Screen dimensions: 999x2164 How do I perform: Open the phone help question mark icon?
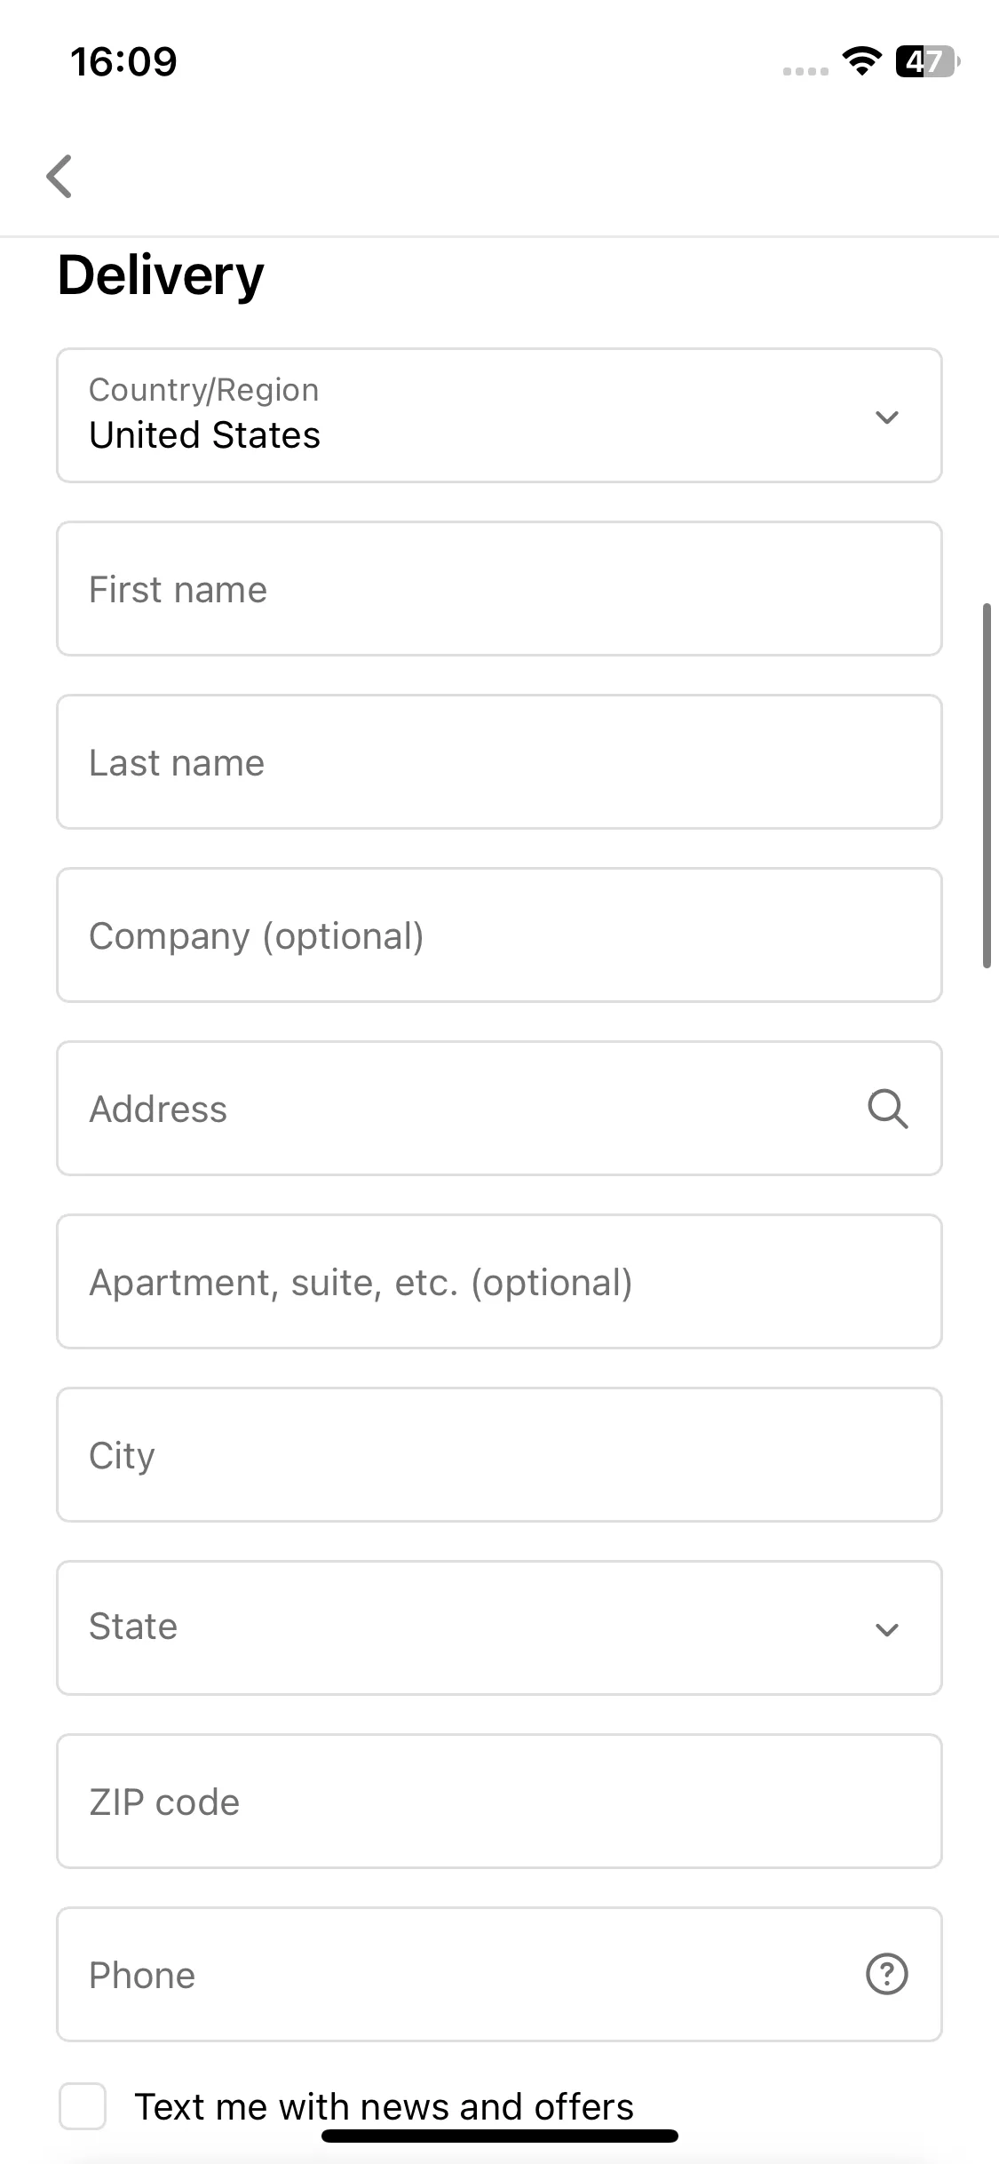(x=886, y=1974)
